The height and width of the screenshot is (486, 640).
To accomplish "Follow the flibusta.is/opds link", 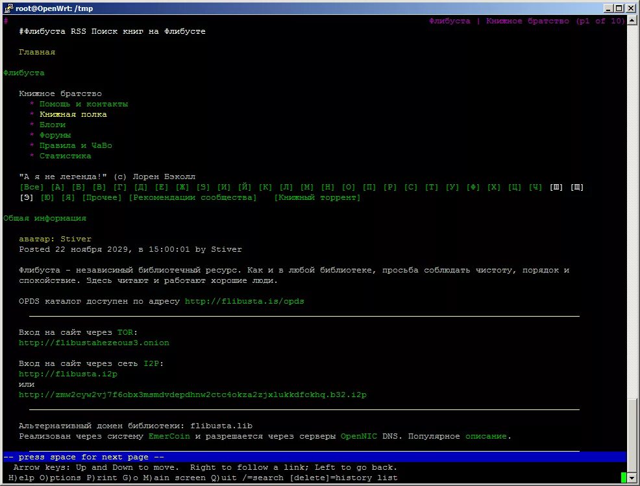I will 245,301.
